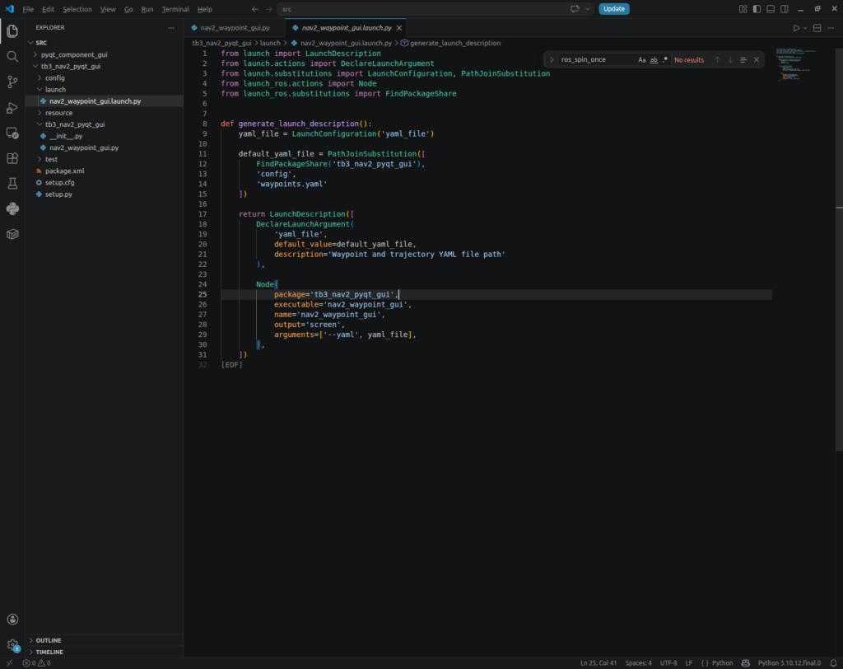This screenshot has width=843, height=669.
Task: Expand Replace mode in find widget
Action: 551,60
